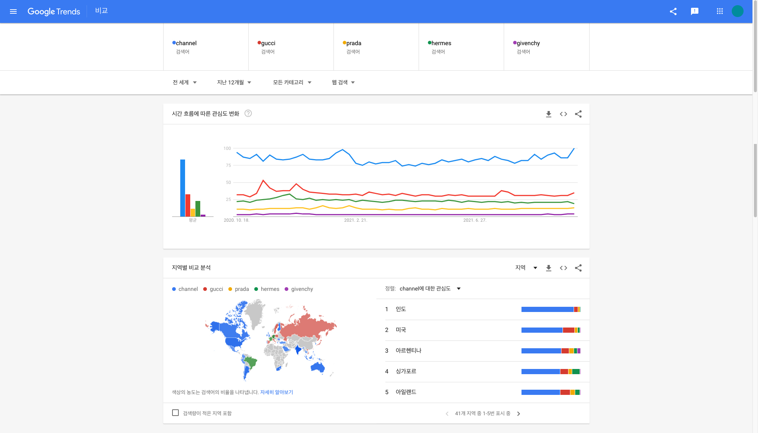Edit the givenchy search term
The width and height of the screenshot is (758, 433).
click(x=547, y=47)
